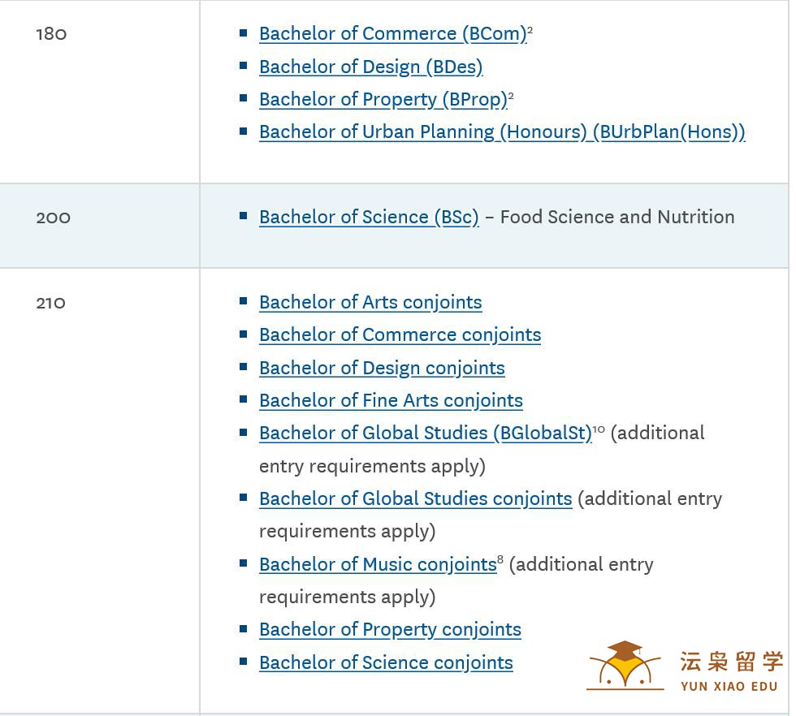Click footnote 2 beside Bachelor of Property
The image size is (796, 716).
[511, 96]
